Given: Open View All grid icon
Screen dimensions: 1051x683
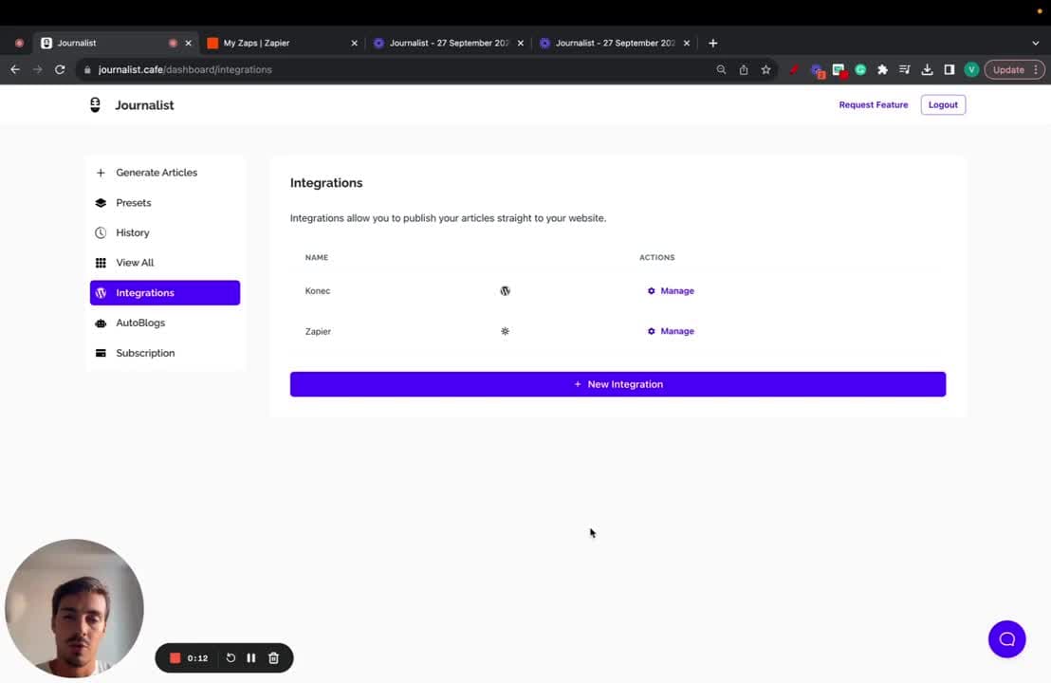Looking at the screenshot, I should (101, 263).
